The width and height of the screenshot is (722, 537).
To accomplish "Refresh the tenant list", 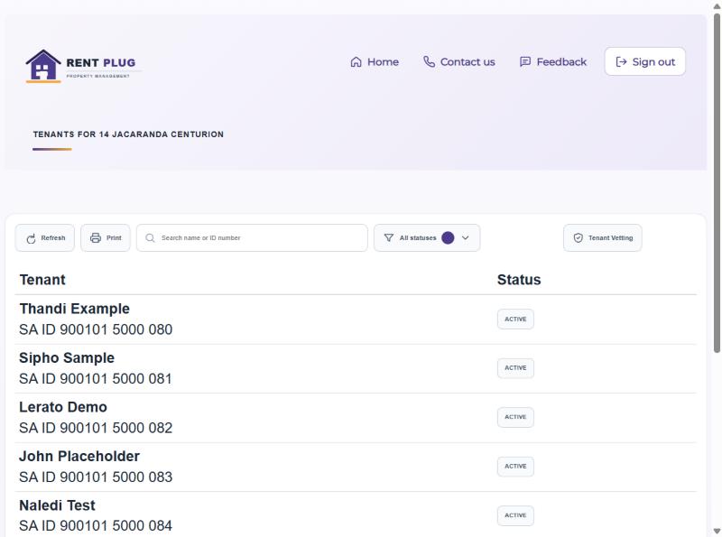I will tap(44, 238).
